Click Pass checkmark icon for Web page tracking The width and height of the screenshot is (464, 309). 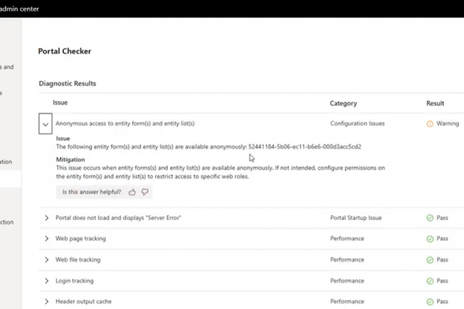pyautogui.click(x=430, y=239)
